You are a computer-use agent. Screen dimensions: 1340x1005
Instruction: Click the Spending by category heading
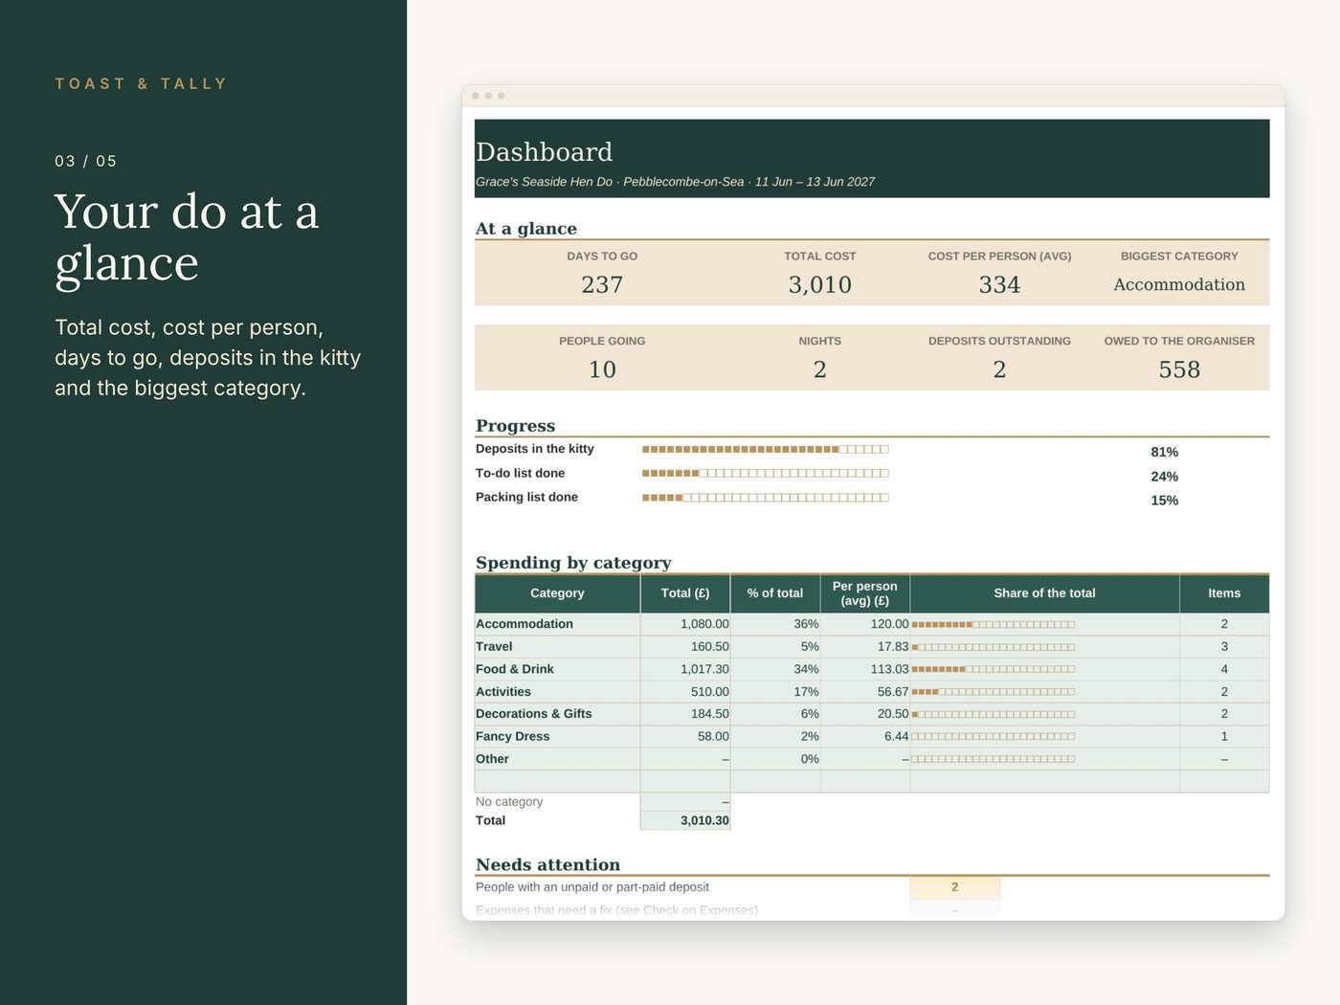click(573, 563)
